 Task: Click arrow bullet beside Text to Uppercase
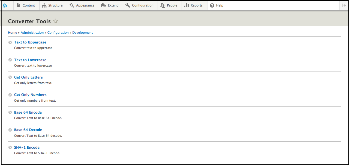tap(10, 42)
